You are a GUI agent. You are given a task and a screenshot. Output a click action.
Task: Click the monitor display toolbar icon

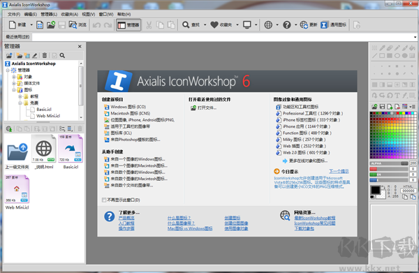tap(247, 25)
